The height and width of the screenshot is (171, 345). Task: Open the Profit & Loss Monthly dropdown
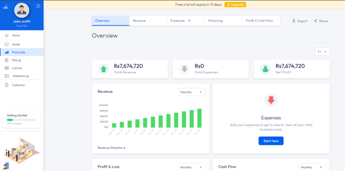192,167
